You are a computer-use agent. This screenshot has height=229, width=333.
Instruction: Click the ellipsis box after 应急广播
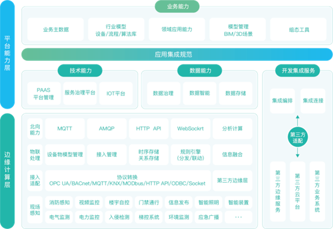point(238,217)
